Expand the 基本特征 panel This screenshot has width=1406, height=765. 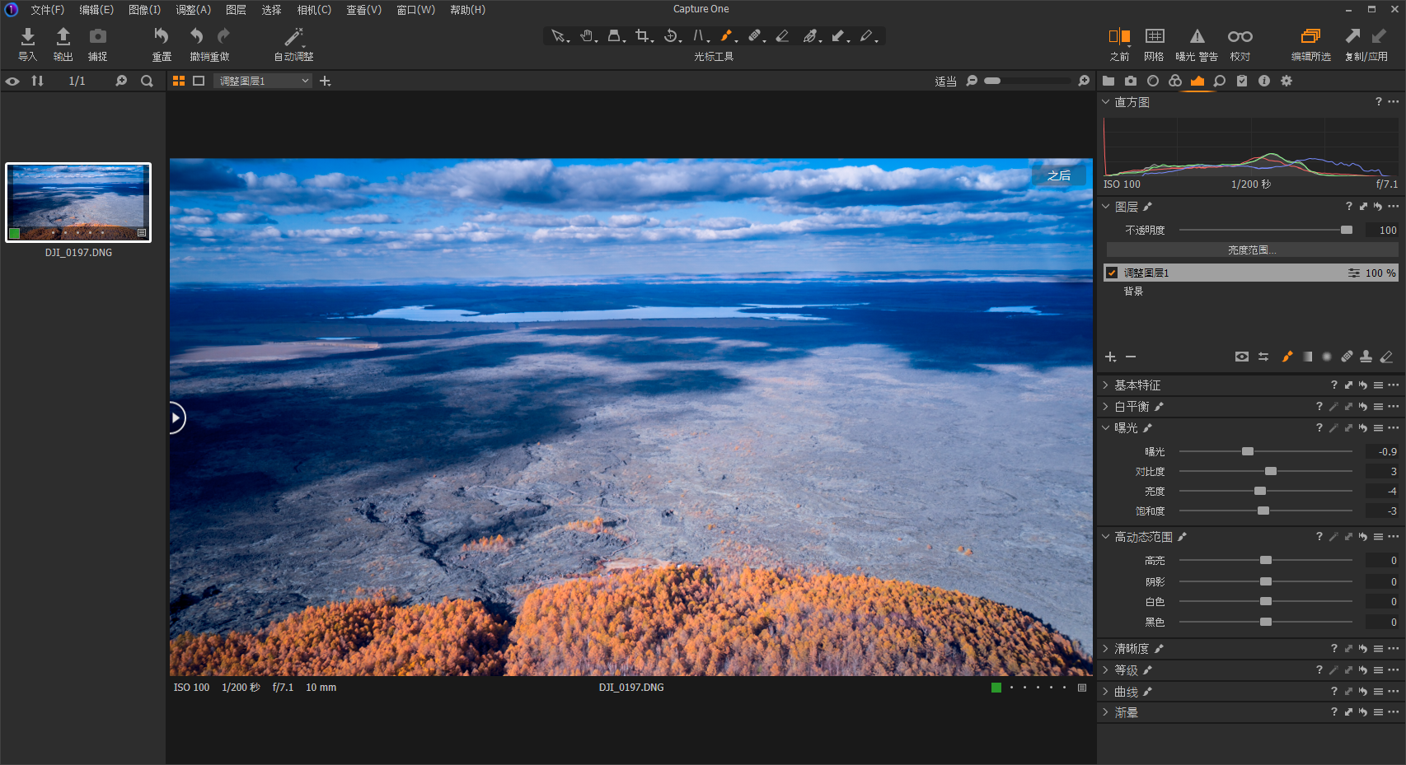coord(1106,385)
